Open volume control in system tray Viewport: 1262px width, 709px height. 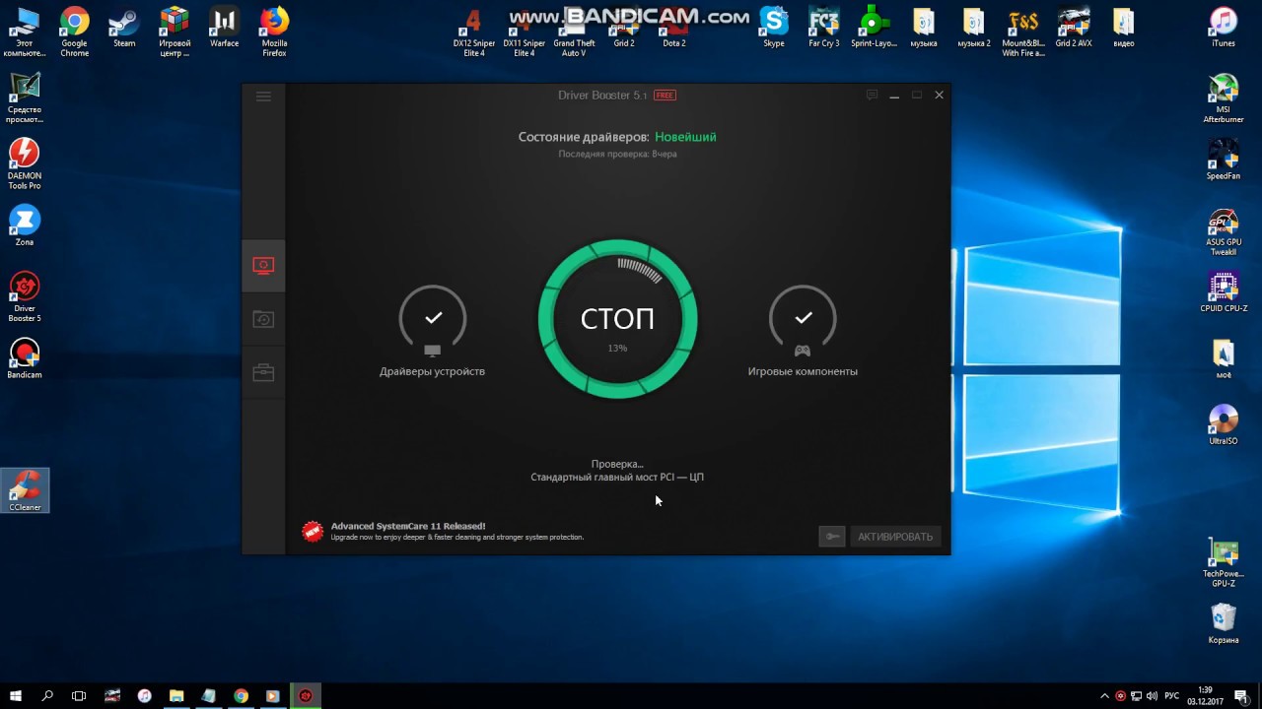tap(1153, 696)
